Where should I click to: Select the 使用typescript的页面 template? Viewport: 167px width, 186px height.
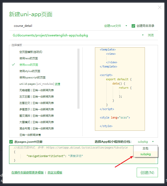click(32, 78)
